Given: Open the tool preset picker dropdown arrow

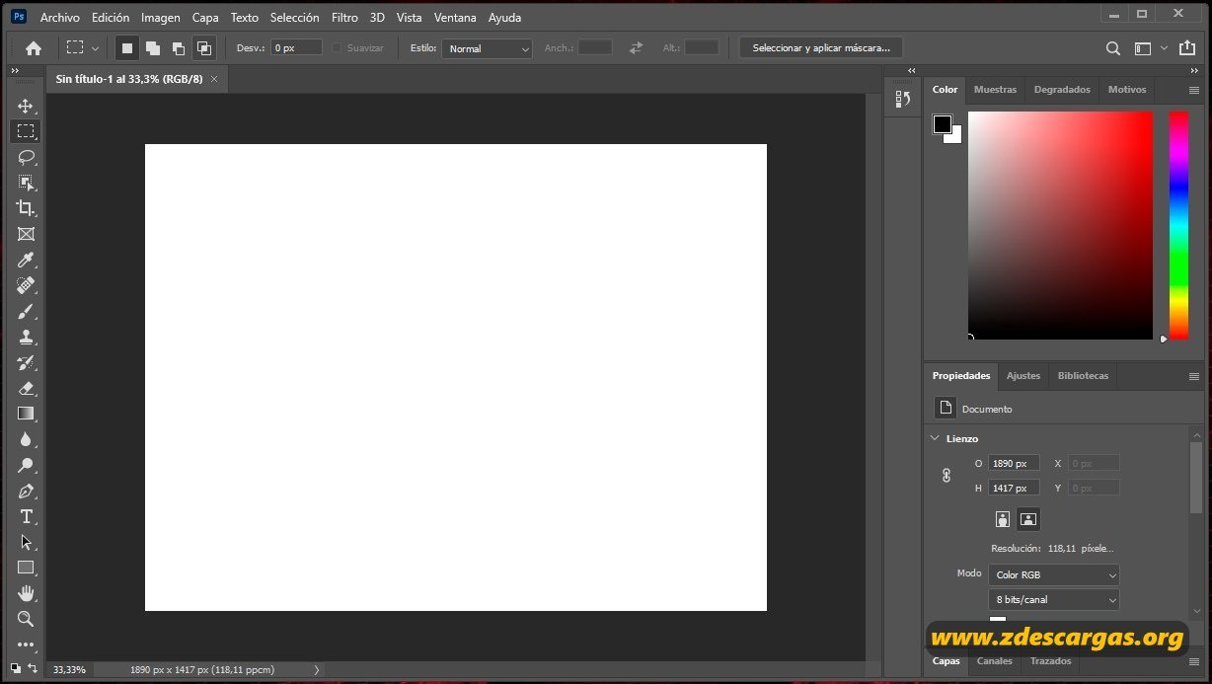Looking at the screenshot, I should pyautogui.click(x=96, y=47).
